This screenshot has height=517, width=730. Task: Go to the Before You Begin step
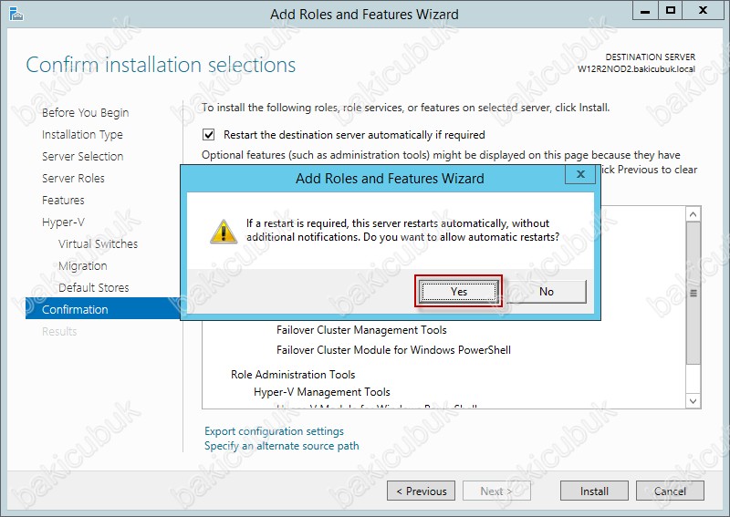pyautogui.click(x=85, y=113)
